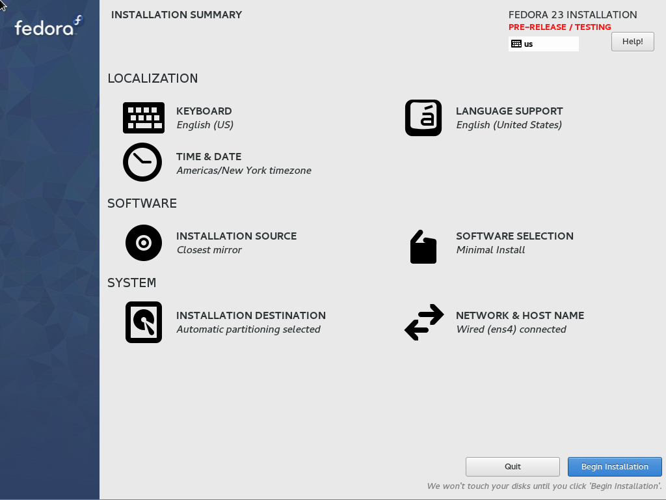Viewport: 666px width, 500px height.
Task: Open the Language Support icon
Action: [x=423, y=118]
